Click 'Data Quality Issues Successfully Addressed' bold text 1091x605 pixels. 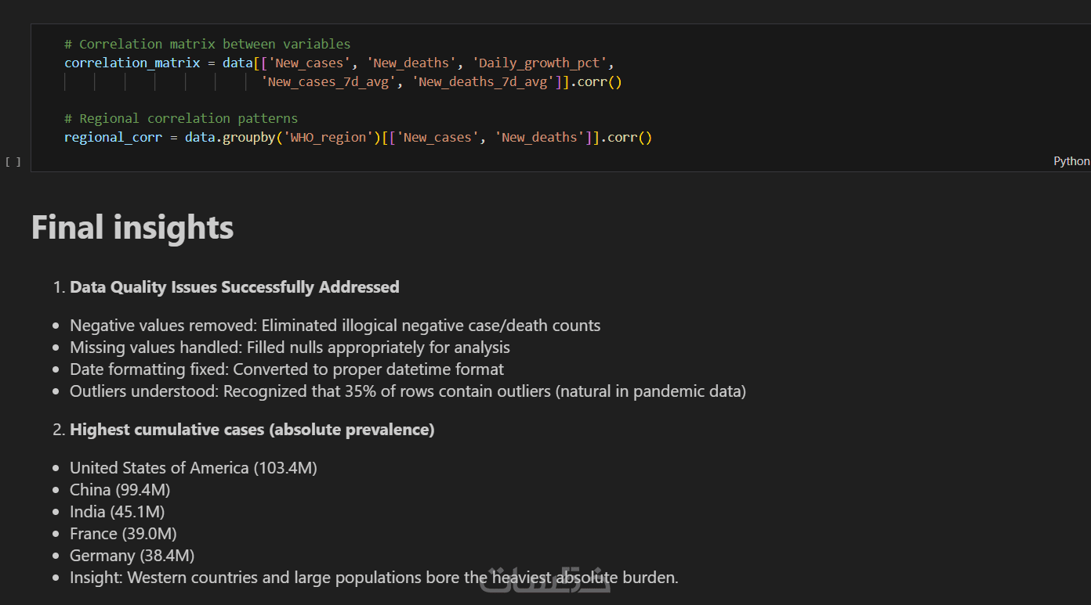pyautogui.click(x=234, y=287)
